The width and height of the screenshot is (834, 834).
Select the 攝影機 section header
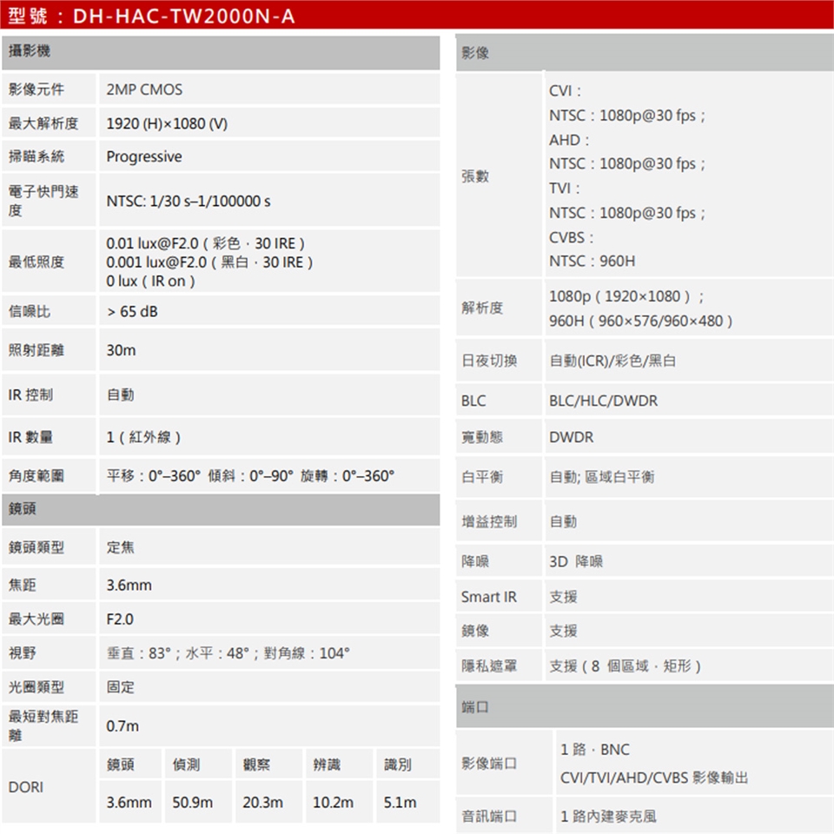(x=30, y=52)
